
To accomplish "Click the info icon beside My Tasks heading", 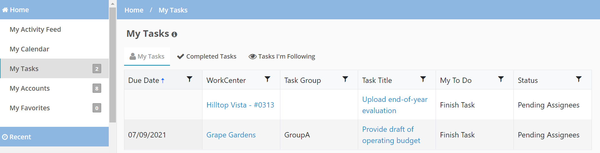I will tap(174, 34).
